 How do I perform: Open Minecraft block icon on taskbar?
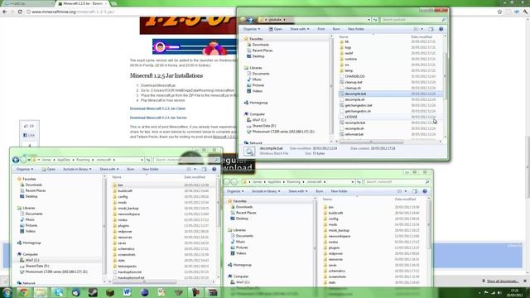click(x=110, y=292)
